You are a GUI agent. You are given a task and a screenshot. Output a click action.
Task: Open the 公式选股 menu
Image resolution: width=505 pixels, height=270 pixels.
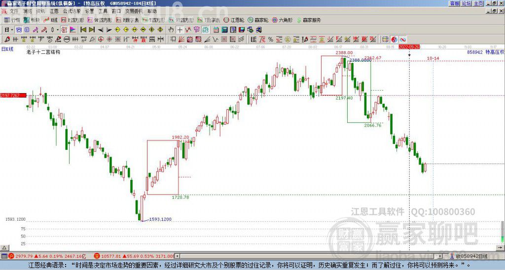[72, 11]
